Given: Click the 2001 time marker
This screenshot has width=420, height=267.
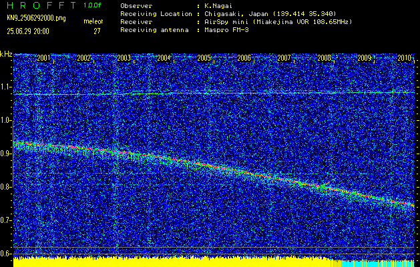Looking at the screenshot, I should [43, 58].
